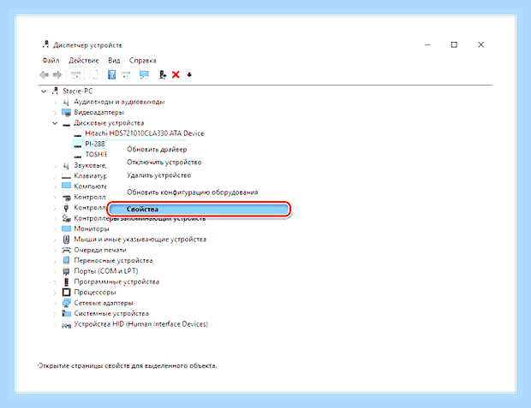This screenshot has height=408, width=531.
Task: Click the Очереди печати printer icon
Action: (x=66, y=250)
